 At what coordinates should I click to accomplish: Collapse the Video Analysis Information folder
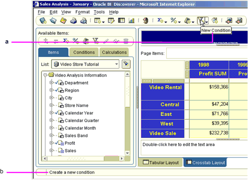click(45, 75)
